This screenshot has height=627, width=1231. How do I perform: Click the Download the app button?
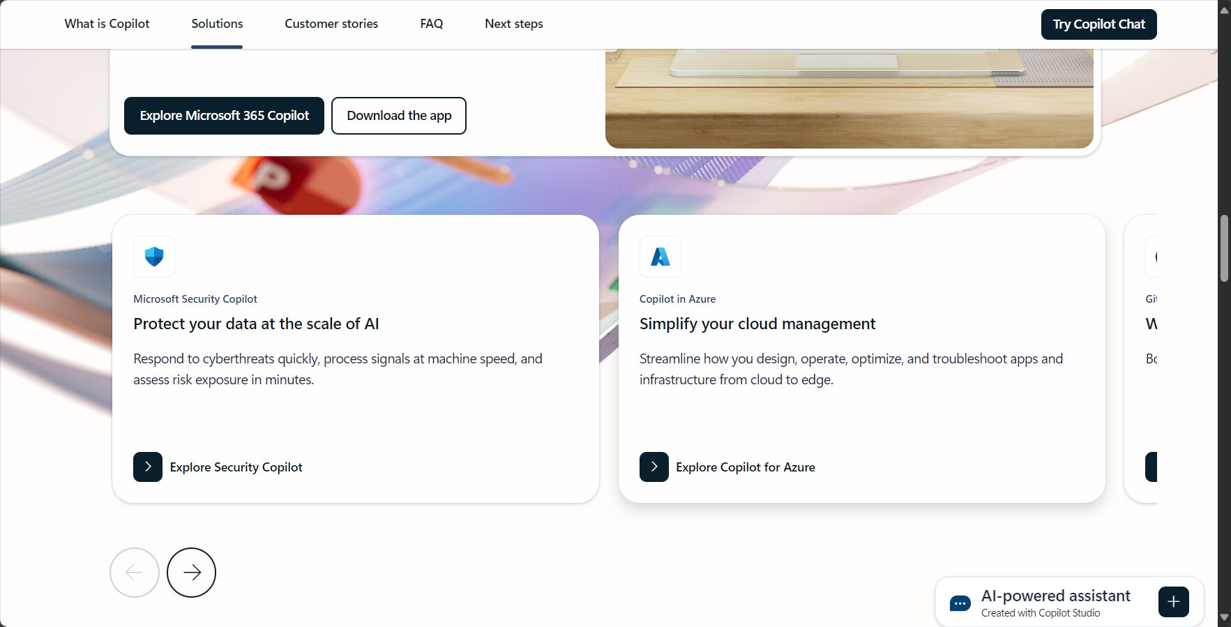coord(399,116)
